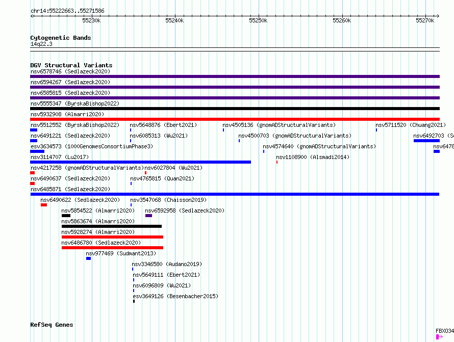Open esv3634573 (1000GenomesConsortiumPhase3) label
454x342 pixels.
click(92, 146)
